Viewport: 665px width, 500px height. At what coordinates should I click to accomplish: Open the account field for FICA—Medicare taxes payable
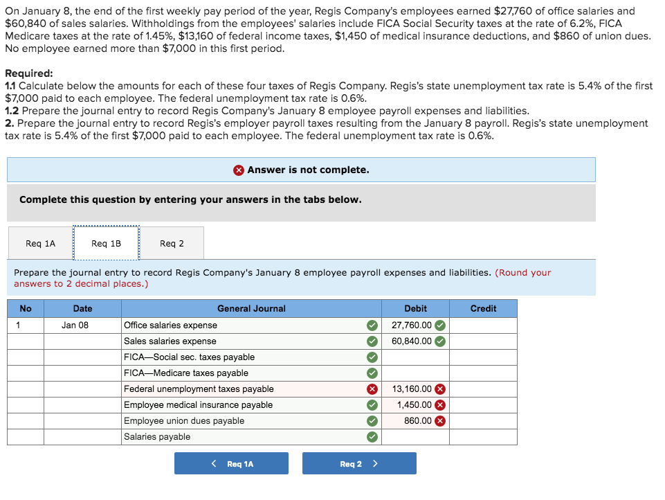(x=242, y=373)
